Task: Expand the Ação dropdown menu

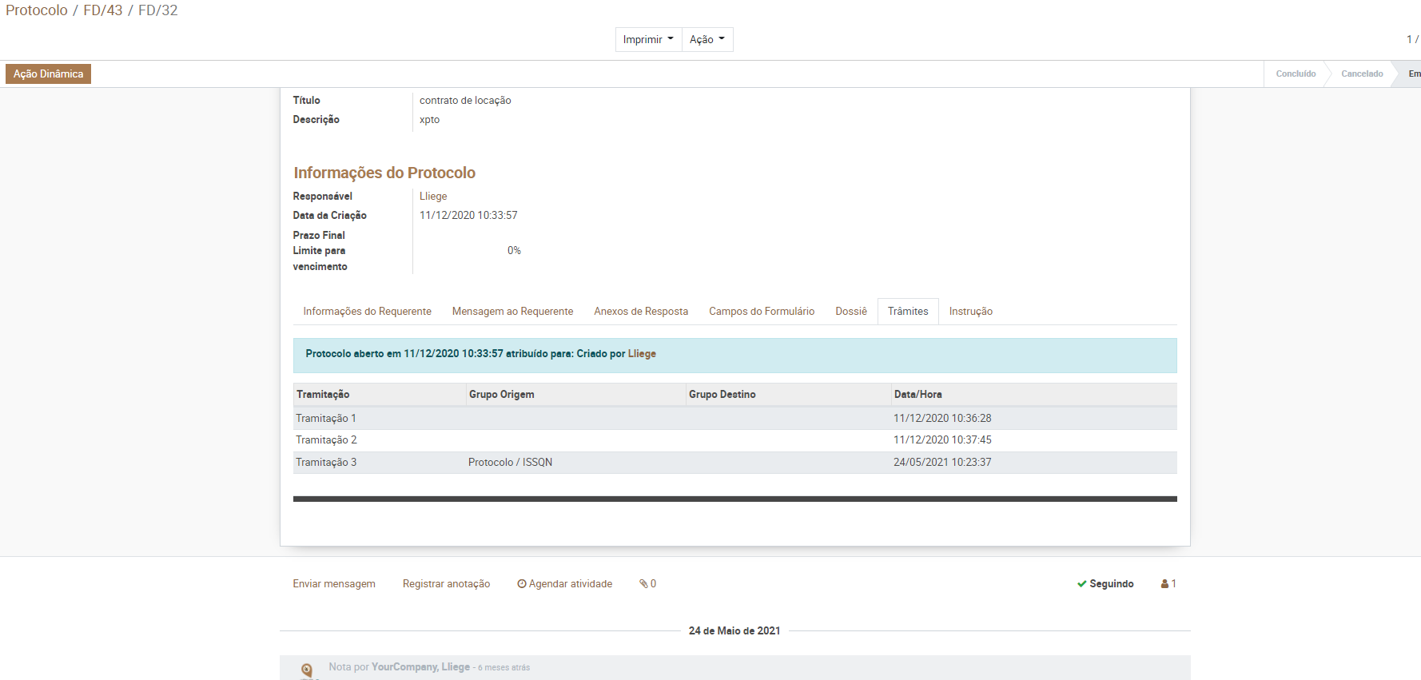Action: click(707, 39)
